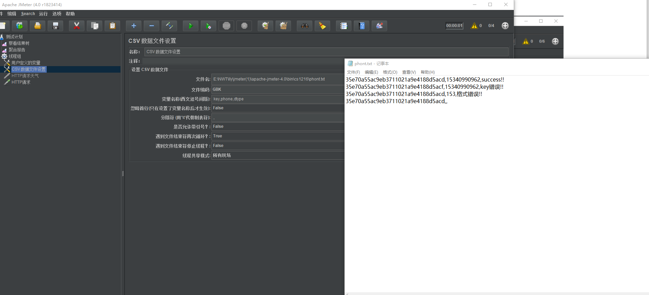Screen dimensions: 649x295
Task: Open 遇到文件结束符停止线程 False dropdown
Action: coord(278,146)
